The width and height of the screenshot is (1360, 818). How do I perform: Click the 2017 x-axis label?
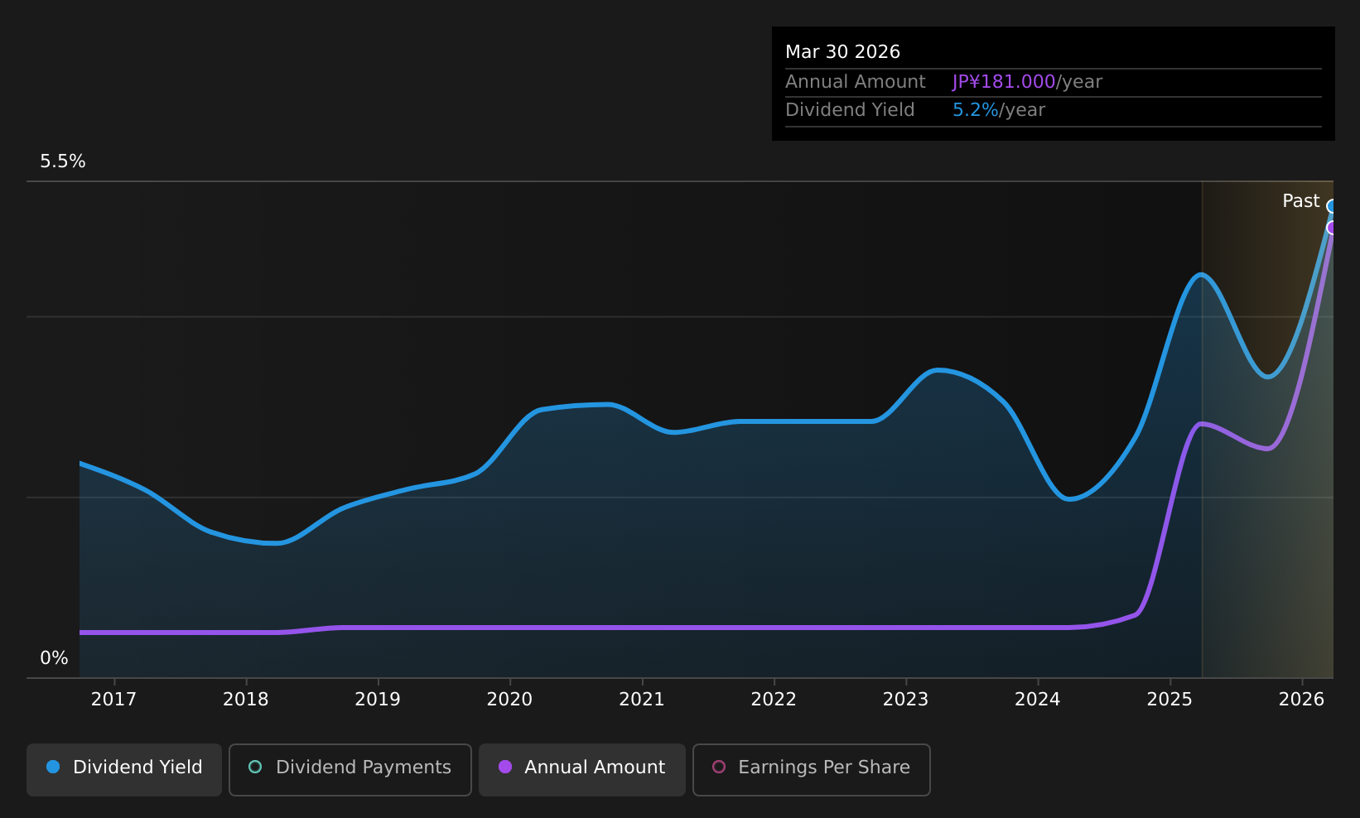pos(113,700)
